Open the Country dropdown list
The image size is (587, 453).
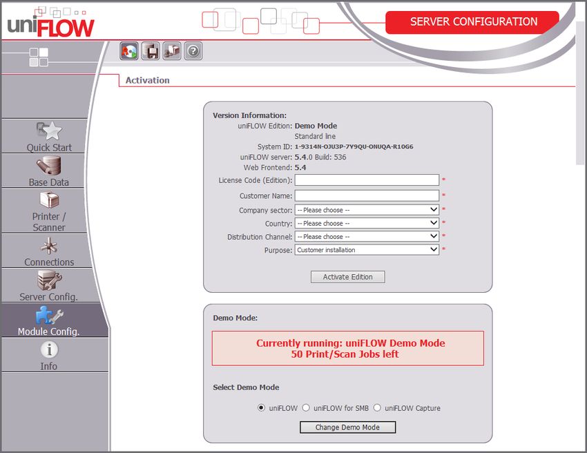click(367, 224)
